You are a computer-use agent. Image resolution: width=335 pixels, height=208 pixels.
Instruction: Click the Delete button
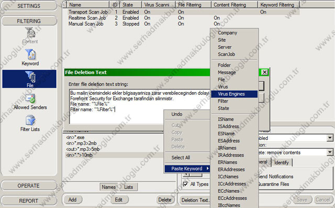click(165, 200)
